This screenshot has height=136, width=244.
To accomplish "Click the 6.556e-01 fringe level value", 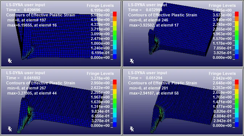I will click(100, 116).
